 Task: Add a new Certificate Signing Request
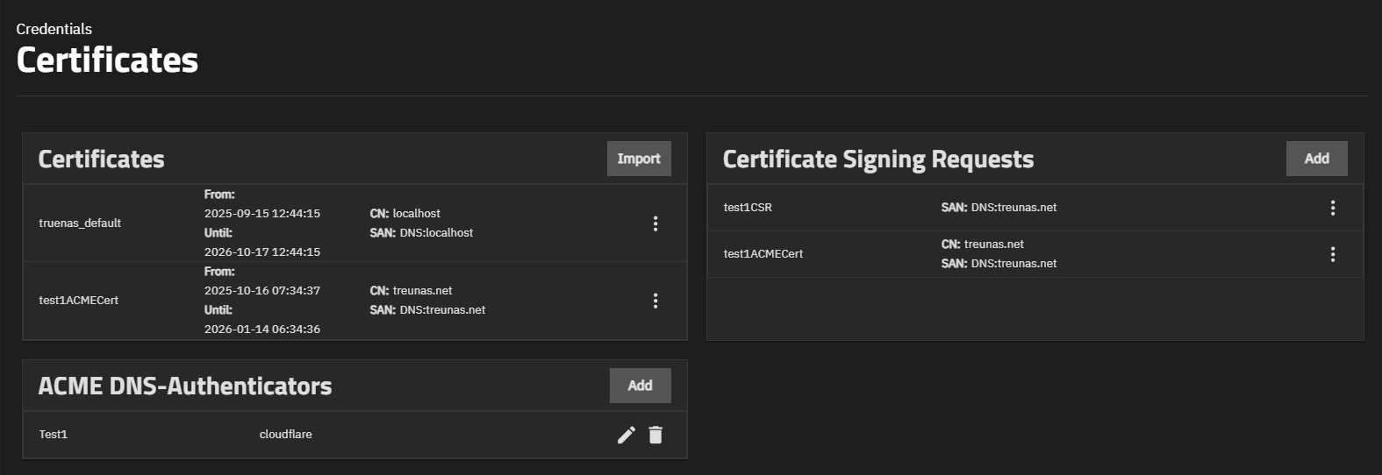click(x=1316, y=159)
